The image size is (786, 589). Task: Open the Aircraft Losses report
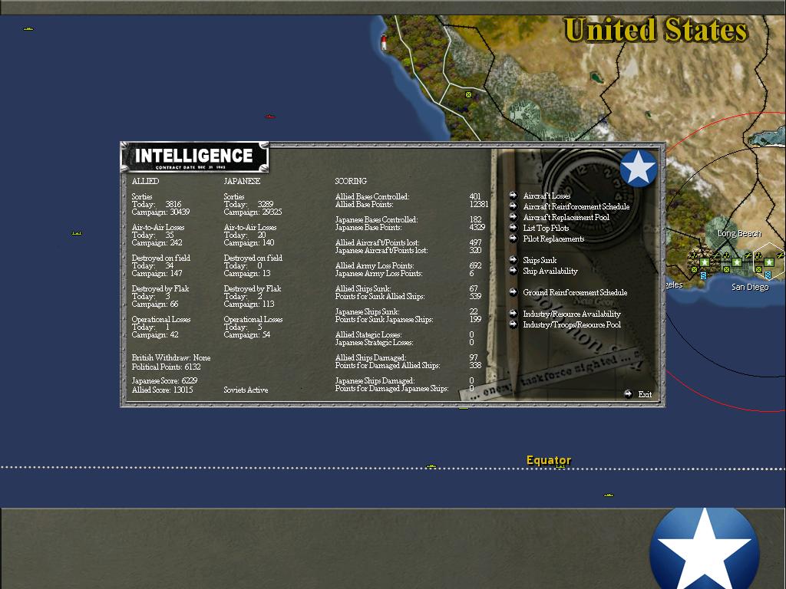point(547,196)
